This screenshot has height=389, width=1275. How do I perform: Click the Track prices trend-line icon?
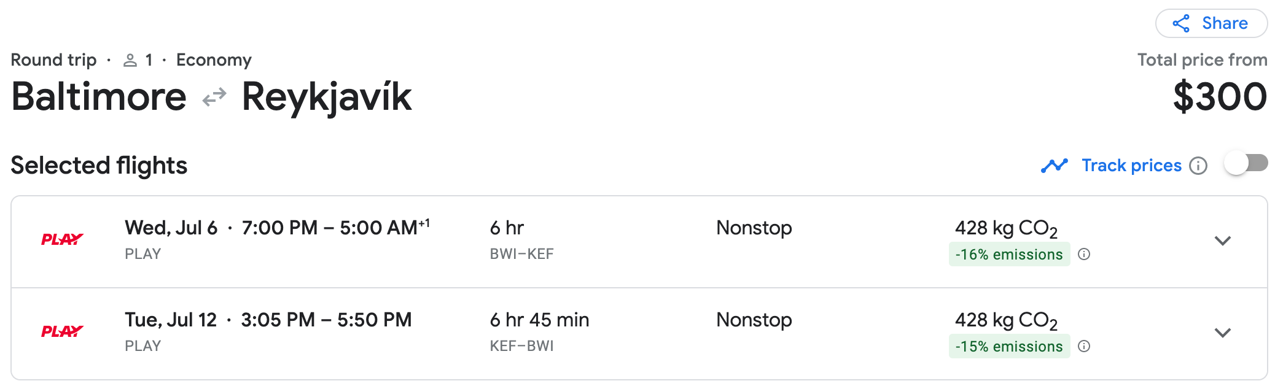click(x=1054, y=166)
